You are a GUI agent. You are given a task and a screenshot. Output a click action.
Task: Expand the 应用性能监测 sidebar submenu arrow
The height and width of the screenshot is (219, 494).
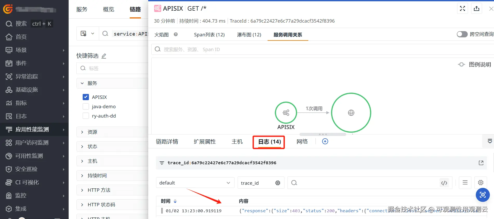63,129
